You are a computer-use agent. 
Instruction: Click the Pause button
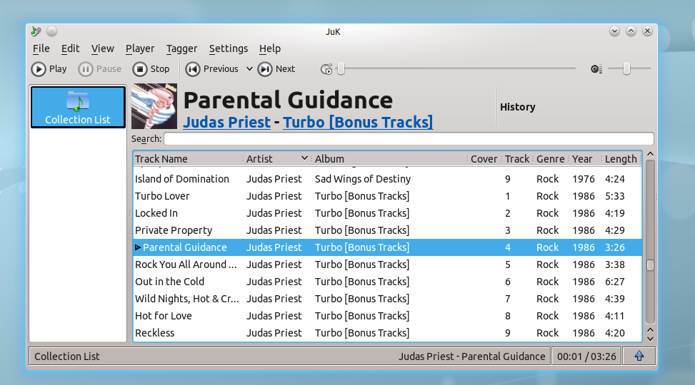tap(100, 69)
